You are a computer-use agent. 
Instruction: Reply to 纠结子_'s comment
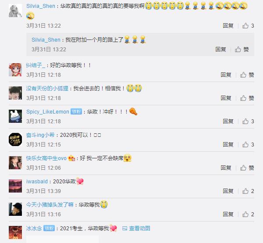tap(226, 75)
